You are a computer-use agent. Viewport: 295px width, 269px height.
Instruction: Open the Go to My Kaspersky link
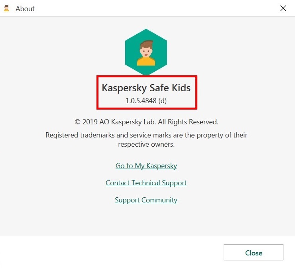[146, 166]
